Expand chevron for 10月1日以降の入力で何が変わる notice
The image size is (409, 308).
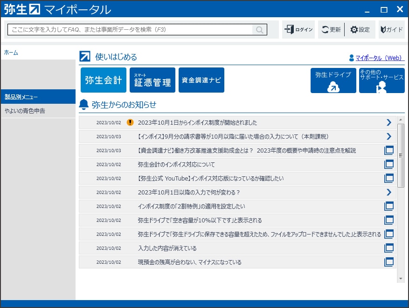388,192
